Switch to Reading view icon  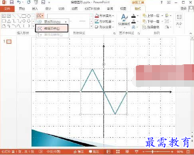pyautogui.click(x=127, y=152)
